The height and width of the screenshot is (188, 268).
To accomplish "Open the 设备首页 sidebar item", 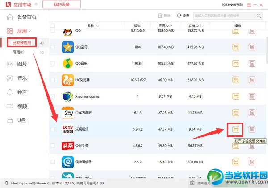I will pos(22,17).
